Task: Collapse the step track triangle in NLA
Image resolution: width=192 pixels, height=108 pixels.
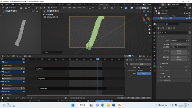Action: click(1, 62)
